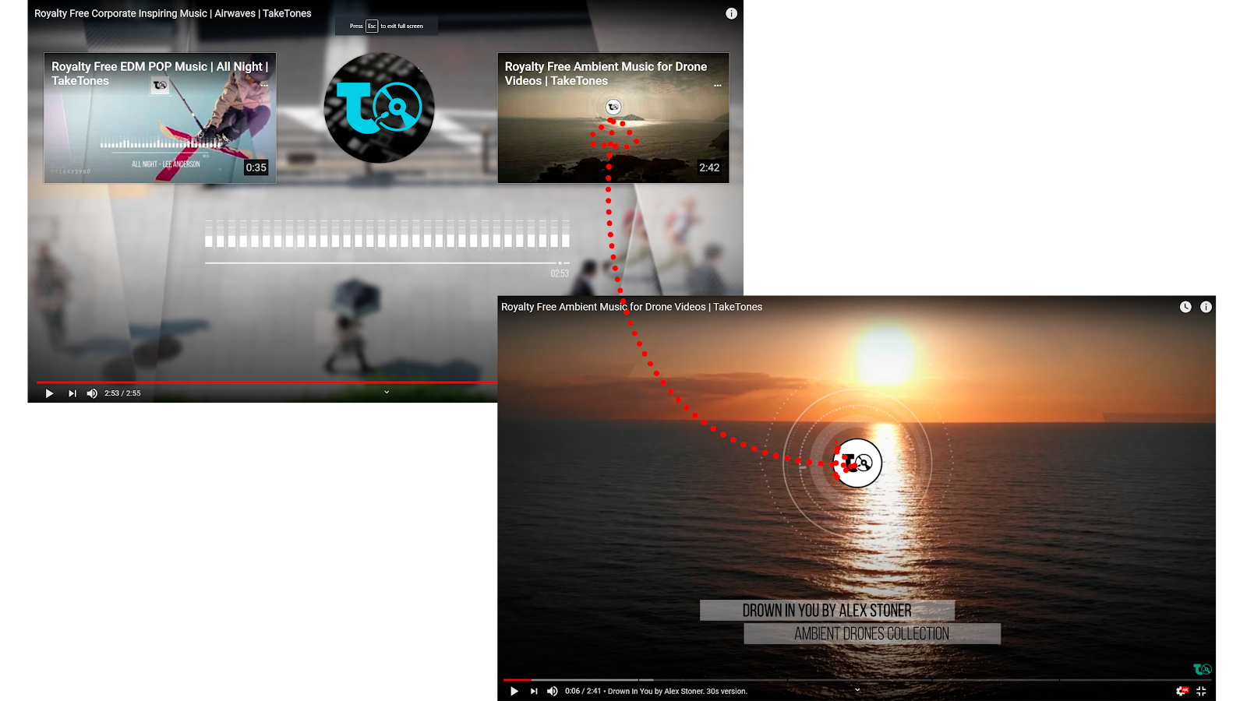Open the Ambient Music for Drone Videos end-screen card
Screen dimensions: 1247x701
point(613,118)
